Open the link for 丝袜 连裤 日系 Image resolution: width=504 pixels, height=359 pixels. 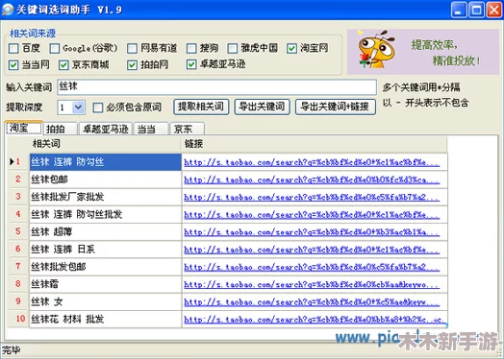tap(312, 250)
